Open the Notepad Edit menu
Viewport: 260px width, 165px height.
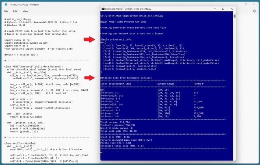[x=13, y=11]
